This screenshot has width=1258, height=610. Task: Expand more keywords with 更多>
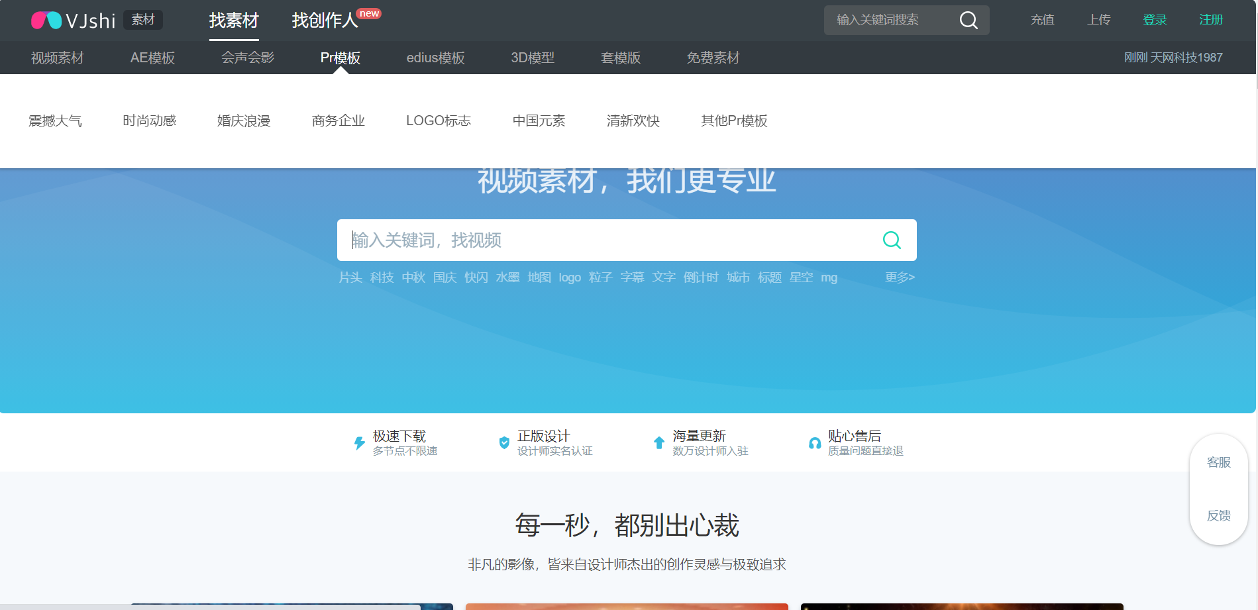tap(900, 278)
